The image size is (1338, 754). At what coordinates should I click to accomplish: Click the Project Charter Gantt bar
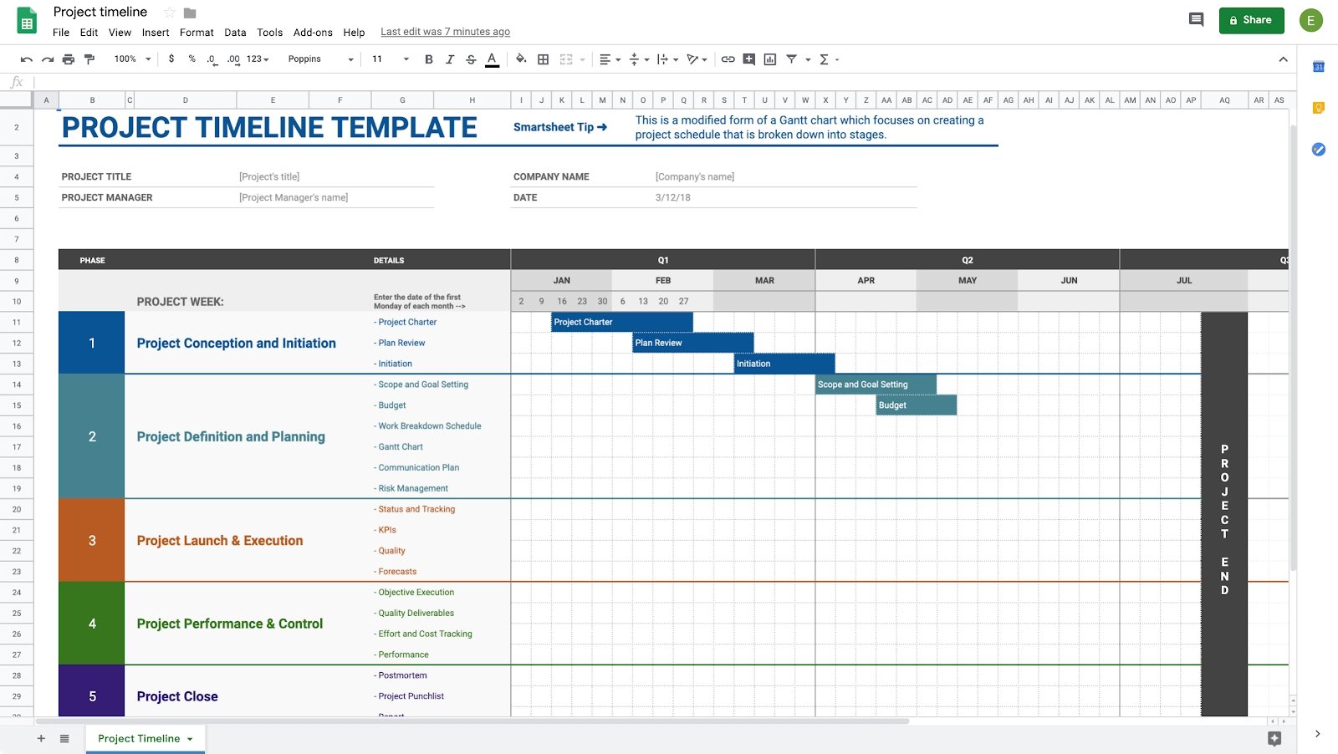click(x=622, y=322)
